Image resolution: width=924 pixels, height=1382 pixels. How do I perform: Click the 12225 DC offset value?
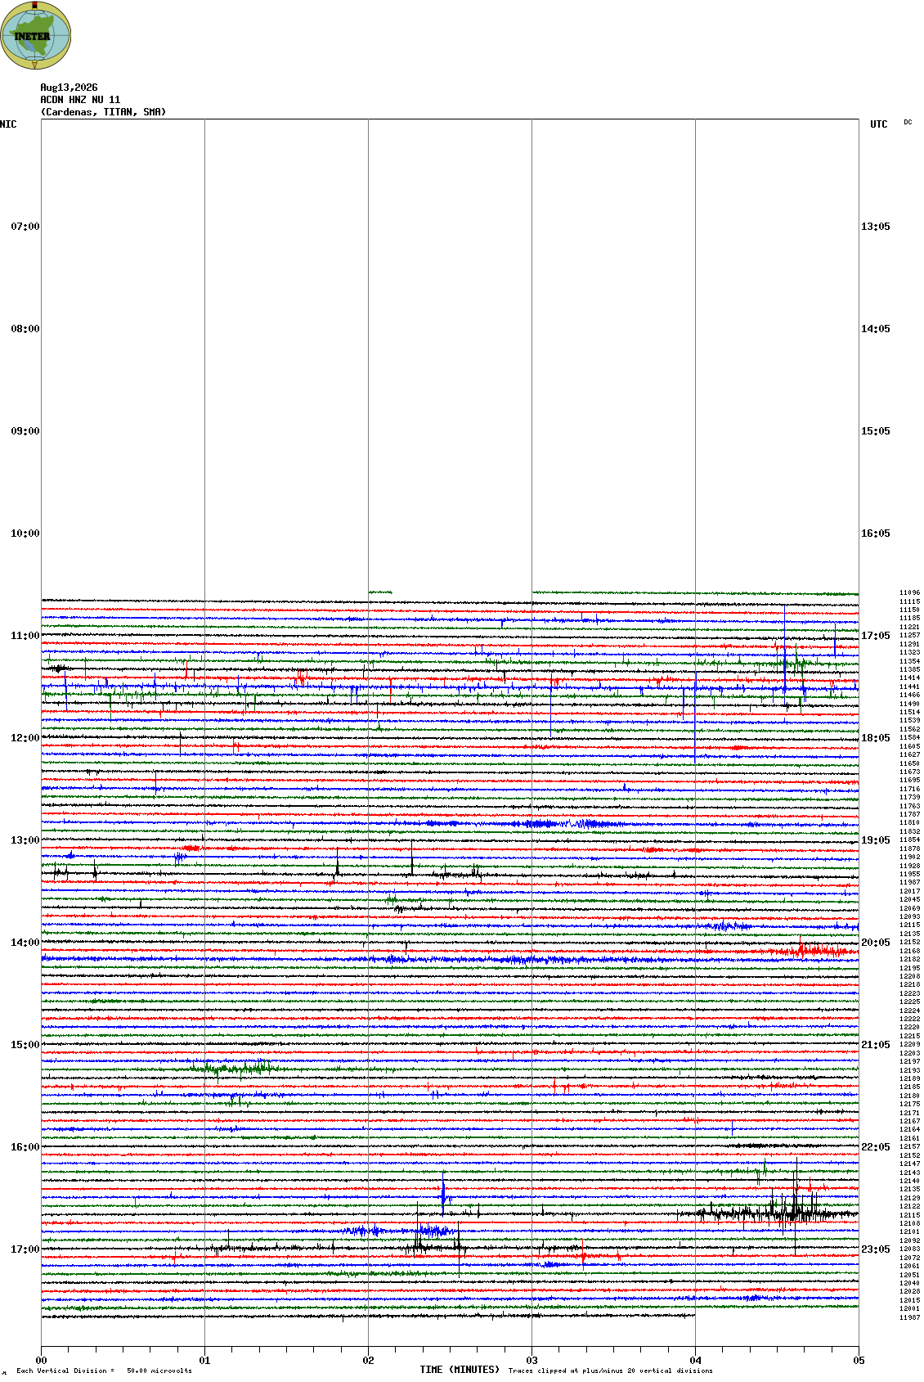coord(909,1002)
